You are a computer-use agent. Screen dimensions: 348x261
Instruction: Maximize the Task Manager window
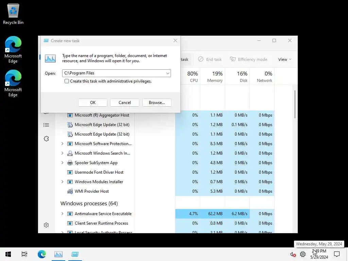click(274, 40)
